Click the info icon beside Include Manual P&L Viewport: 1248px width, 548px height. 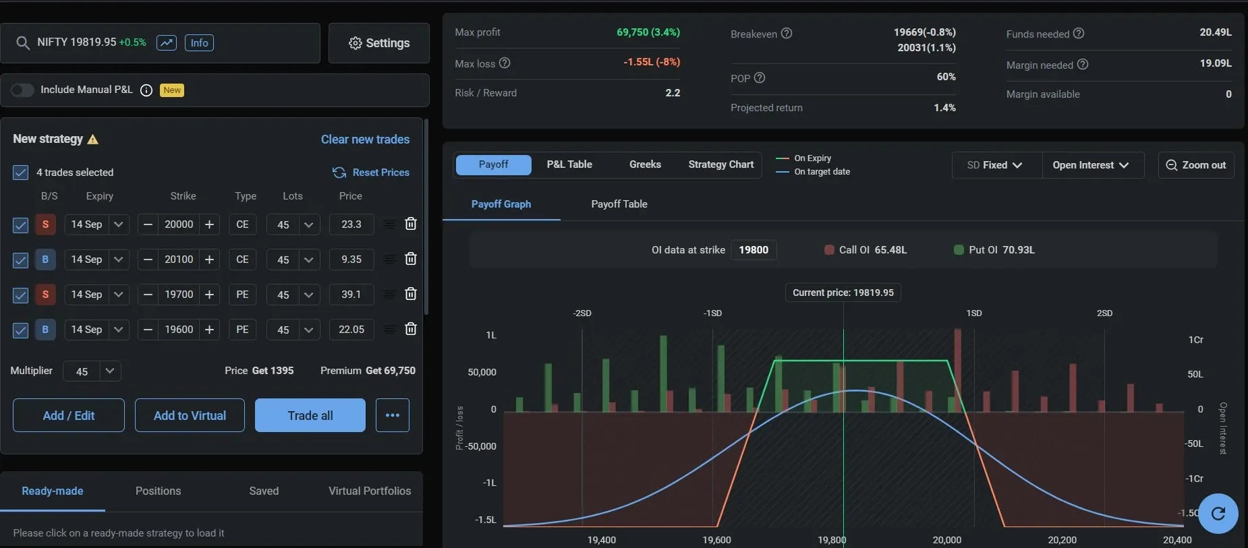click(146, 90)
